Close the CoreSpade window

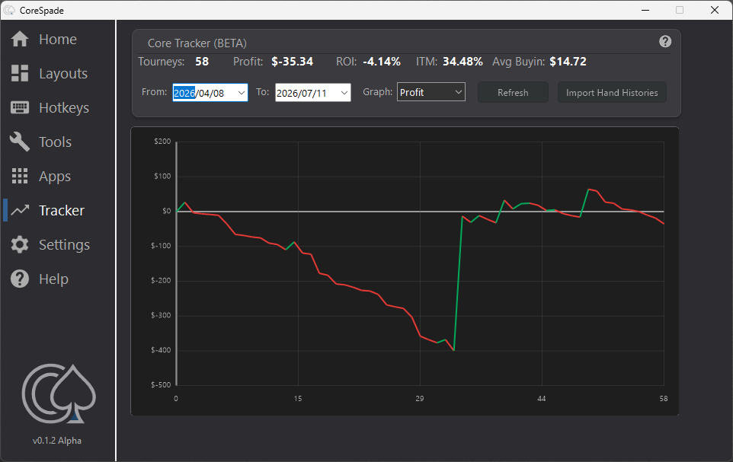coord(715,10)
